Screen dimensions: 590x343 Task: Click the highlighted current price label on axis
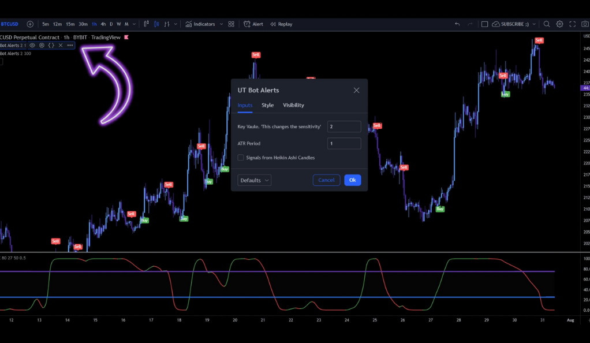click(585, 88)
